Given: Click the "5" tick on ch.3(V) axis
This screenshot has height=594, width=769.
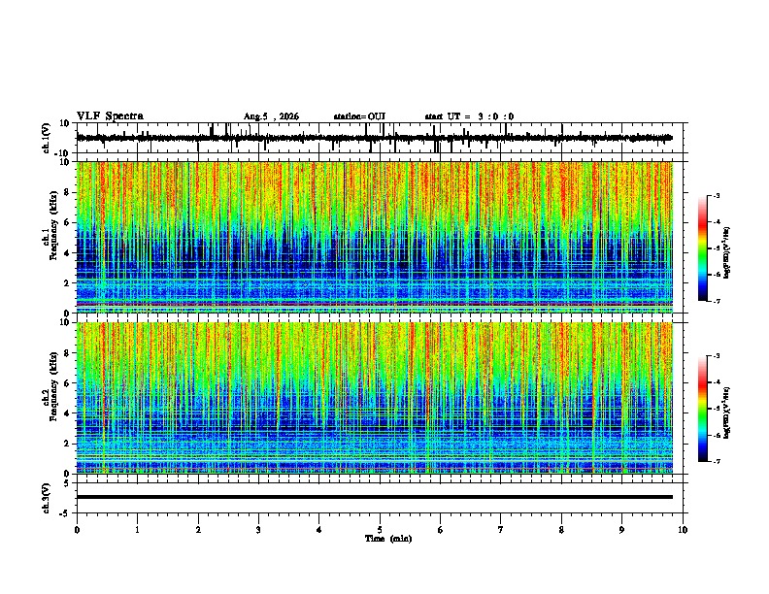Looking at the screenshot, I should pos(68,483).
